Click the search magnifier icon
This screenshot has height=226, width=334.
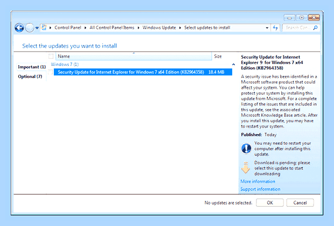[316, 27]
